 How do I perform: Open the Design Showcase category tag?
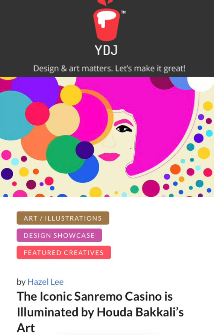pyautogui.click(x=59, y=235)
